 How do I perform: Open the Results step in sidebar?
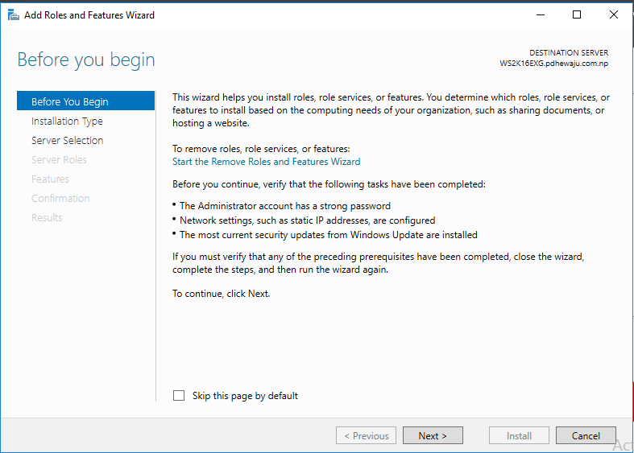[47, 218]
